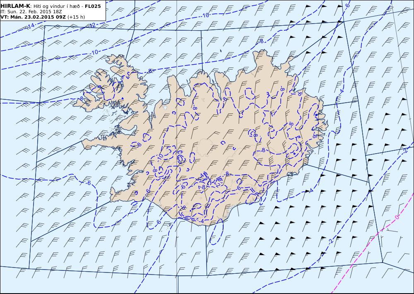Click the -14 isotherm contour label
Image resolution: width=414 pixels, height=294 pixels.
pyautogui.click(x=31, y=26)
